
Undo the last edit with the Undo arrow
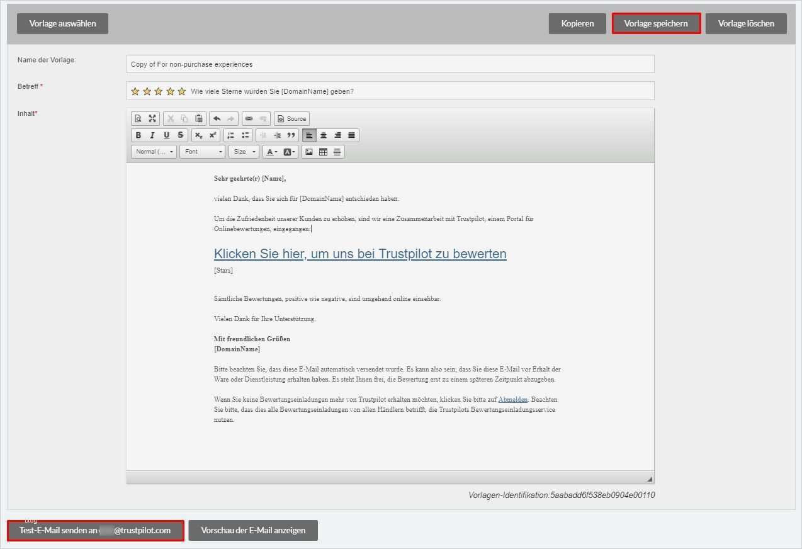pos(217,118)
